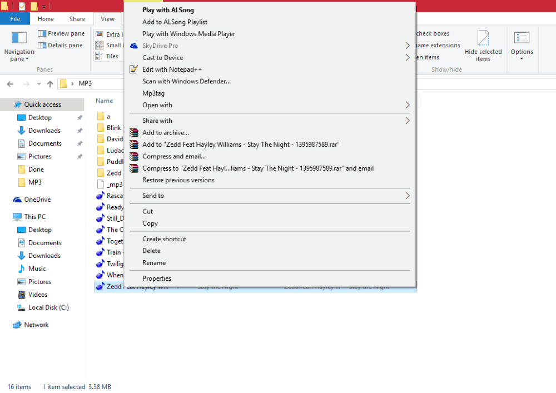This screenshot has height=393, width=556.
Task: Switch to the Share ribbon tab
Action: click(x=77, y=19)
